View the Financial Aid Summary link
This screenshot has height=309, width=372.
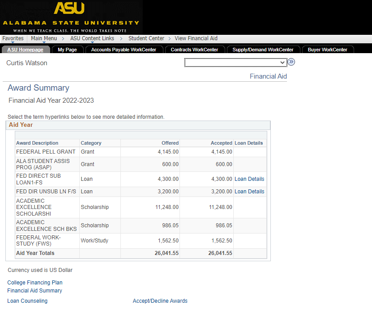(34, 291)
